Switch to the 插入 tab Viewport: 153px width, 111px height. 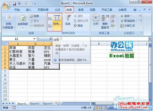coord(29,10)
